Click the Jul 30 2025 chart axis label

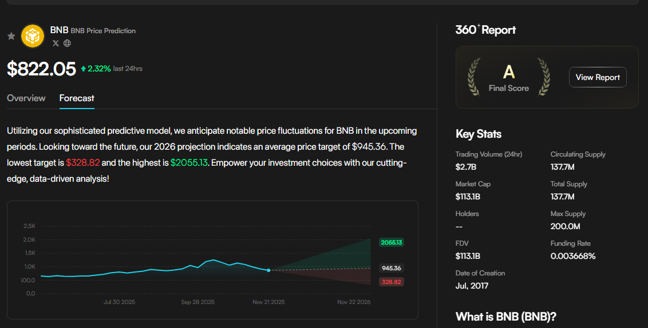click(120, 302)
